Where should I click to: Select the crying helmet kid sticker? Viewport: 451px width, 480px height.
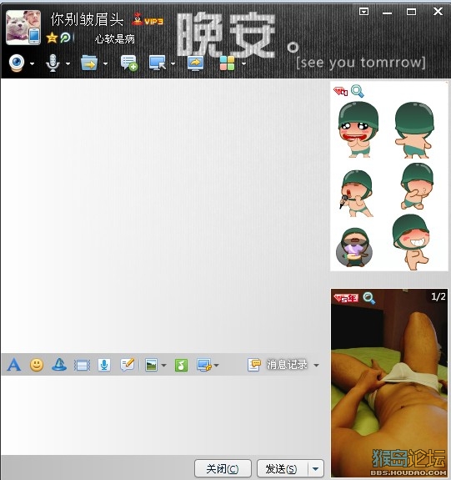pyautogui.click(x=358, y=129)
